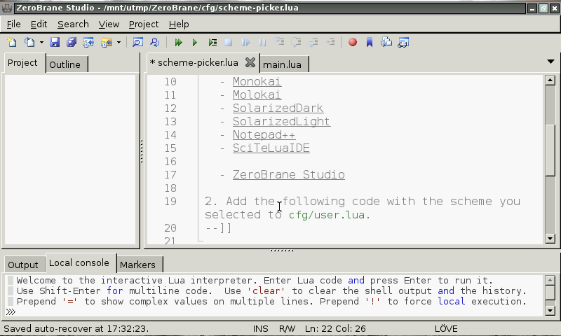Open the watch window binoculars icon
This screenshot has width=561, height=336.
click(403, 42)
